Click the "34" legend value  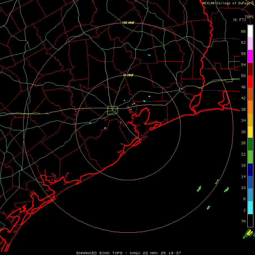point(243,121)
